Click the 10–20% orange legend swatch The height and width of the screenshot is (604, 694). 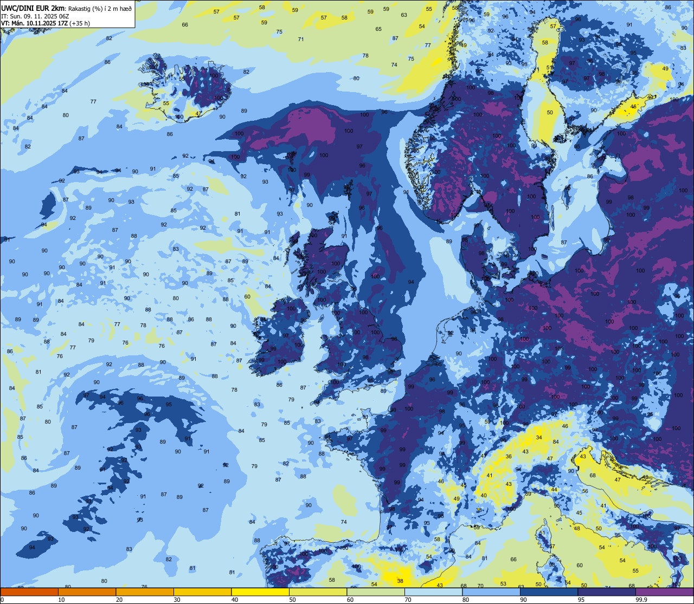87,592
